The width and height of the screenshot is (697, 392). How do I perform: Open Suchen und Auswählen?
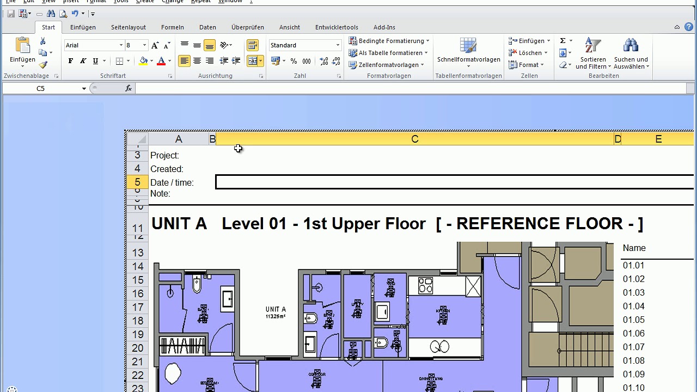point(631,54)
